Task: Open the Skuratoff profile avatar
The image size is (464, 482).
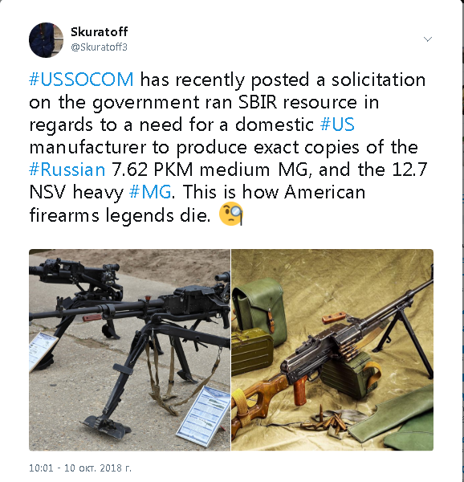Action: tap(46, 40)
